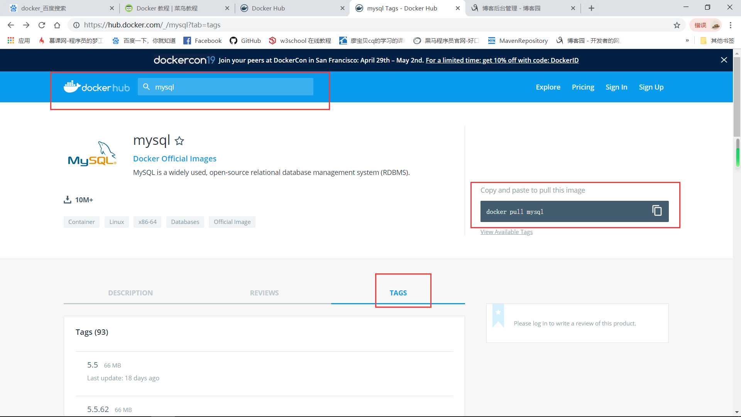Open View Available Tags link
741x417 pixels.
click(506, 232)
